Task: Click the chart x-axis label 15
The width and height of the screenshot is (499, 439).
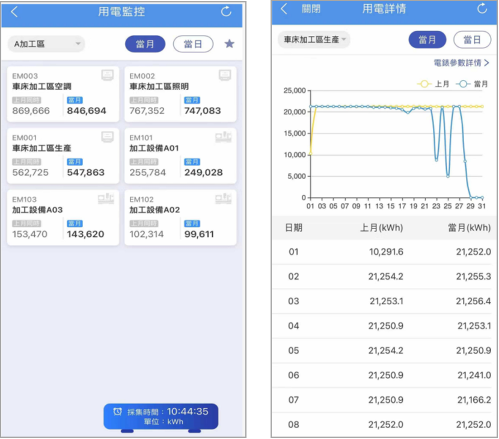Action: tap(390, 206)
